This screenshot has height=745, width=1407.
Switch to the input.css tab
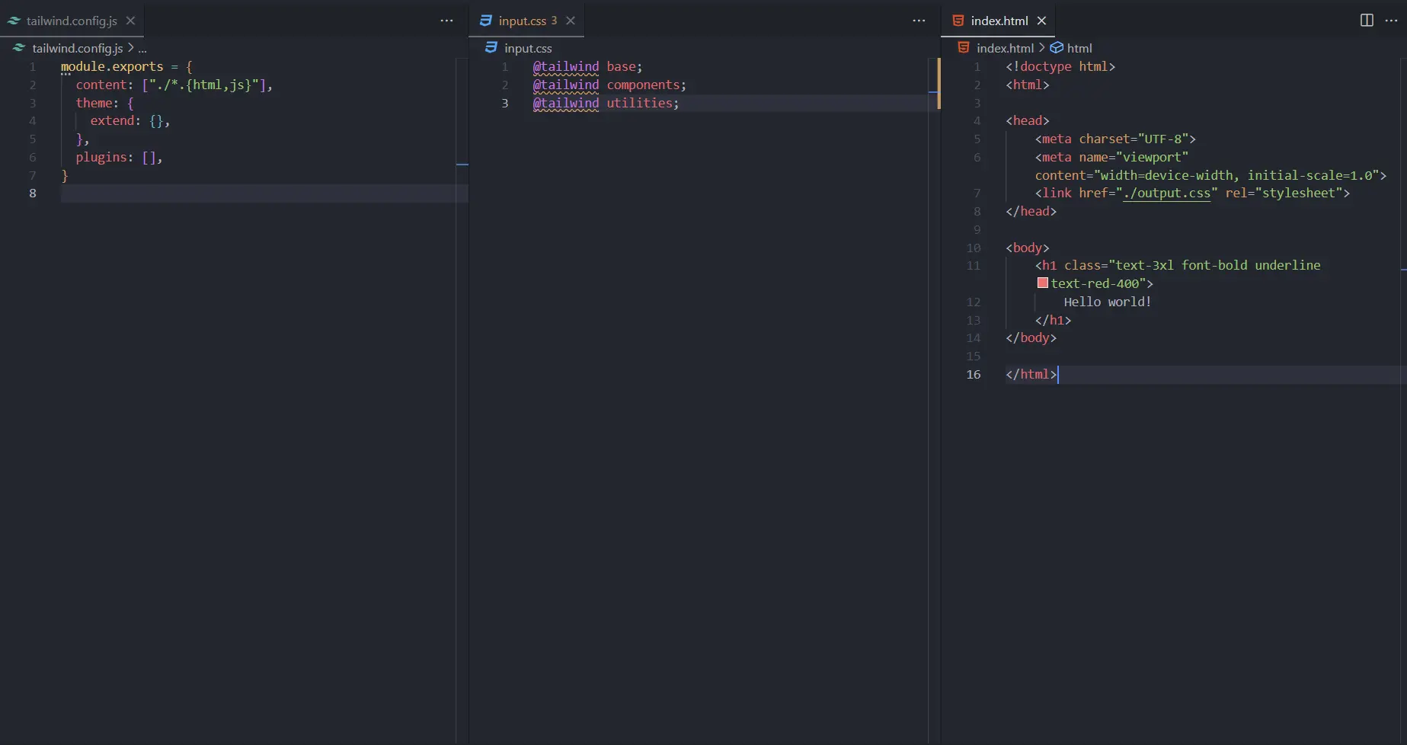527,21
